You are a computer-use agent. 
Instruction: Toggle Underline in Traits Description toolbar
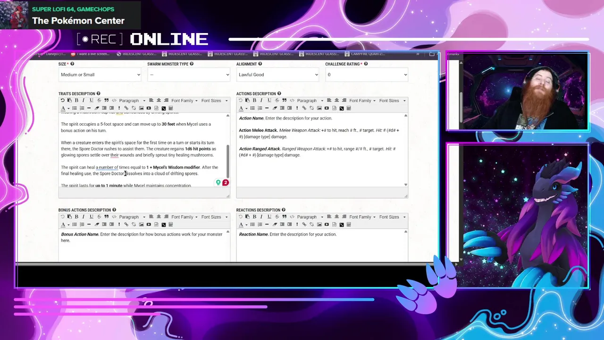[x=91, y=100]
